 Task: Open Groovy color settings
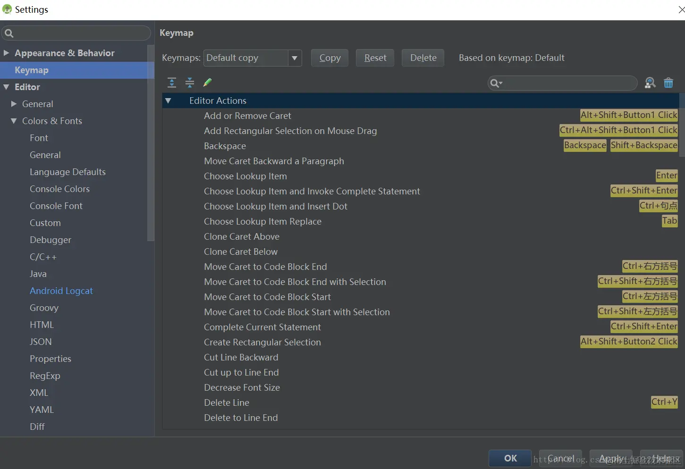[44, 308]
